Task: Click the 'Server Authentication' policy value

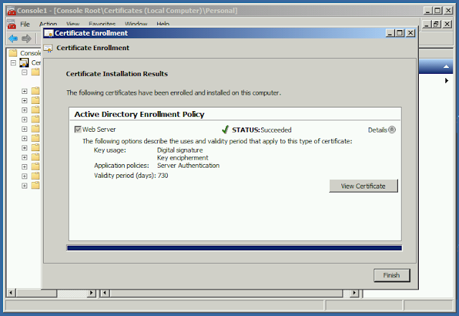Action: 188,166
